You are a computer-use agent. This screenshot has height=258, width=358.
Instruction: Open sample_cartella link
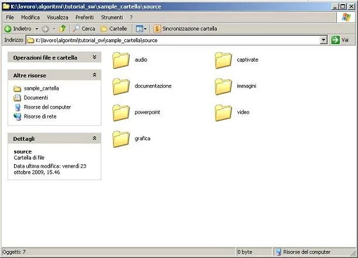[x=42, y=88]
